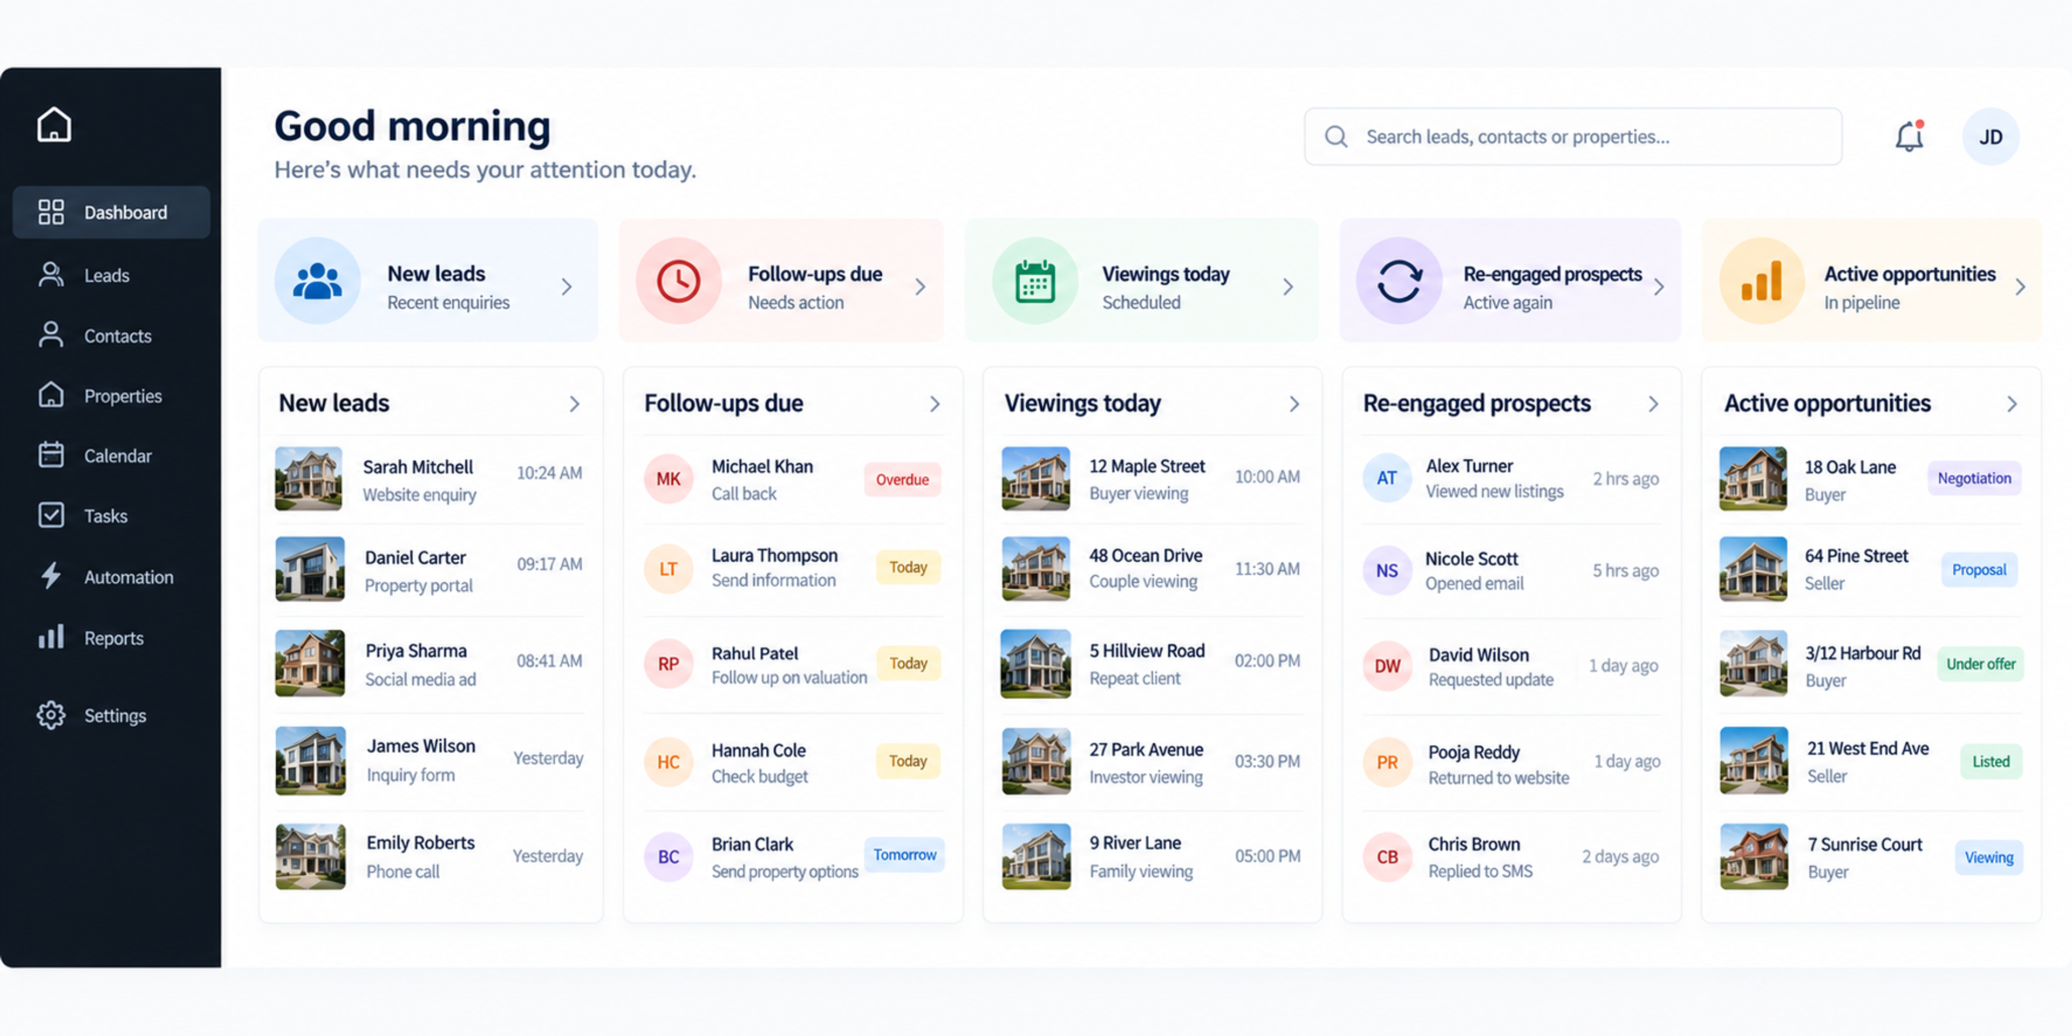Click Chris Brown's CB avatar
The height and width of the screenshot is (1036, 2072).
click(x=1387, y=857)
